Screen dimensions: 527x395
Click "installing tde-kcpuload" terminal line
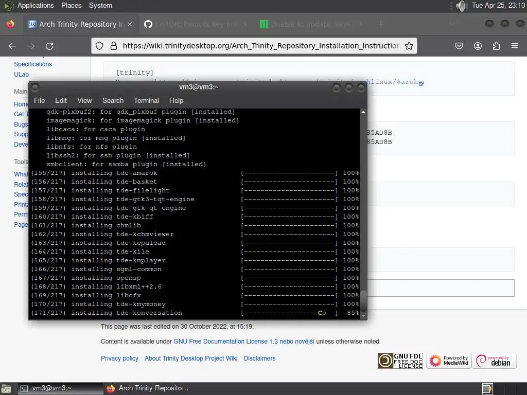pos(118,243)
